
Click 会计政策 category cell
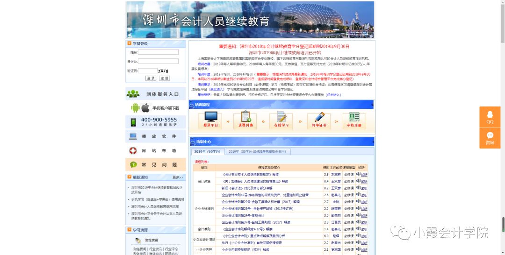pos(204,181)
